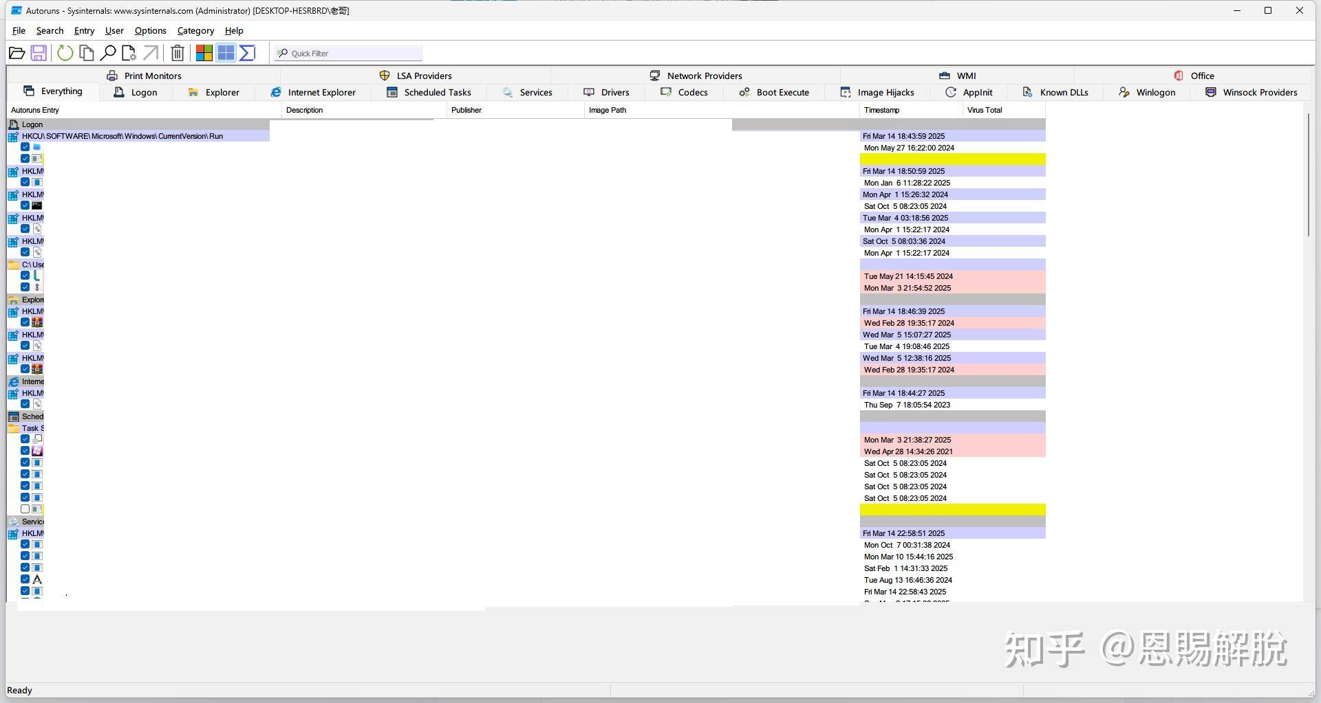This screenshot has width=1321, height=703.
Task: Open the Options menu
Action: pos(150,30)
